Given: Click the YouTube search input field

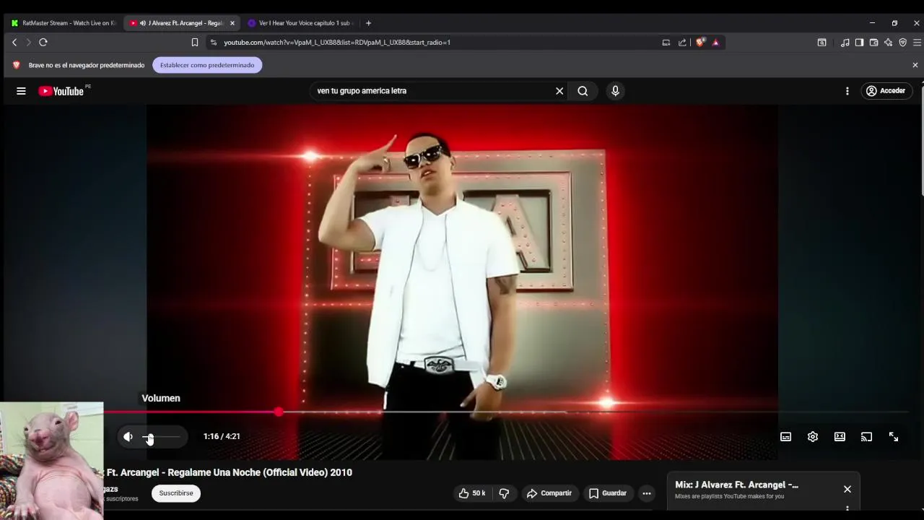Looking at the screenshot, I should pyautogui.click(x=433, y=91).
